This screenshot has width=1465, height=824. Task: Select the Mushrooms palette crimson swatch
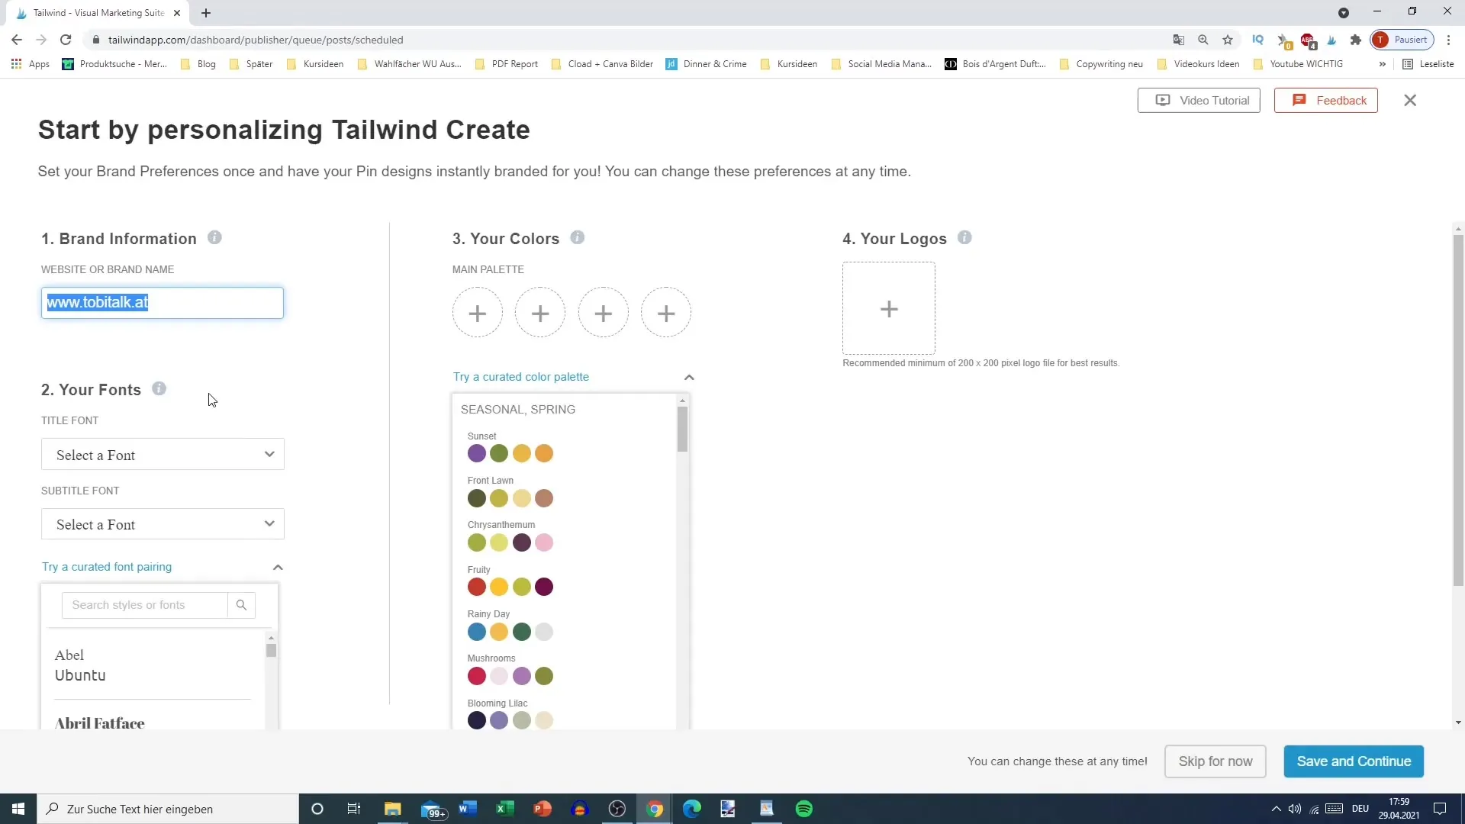coord(477,676)
